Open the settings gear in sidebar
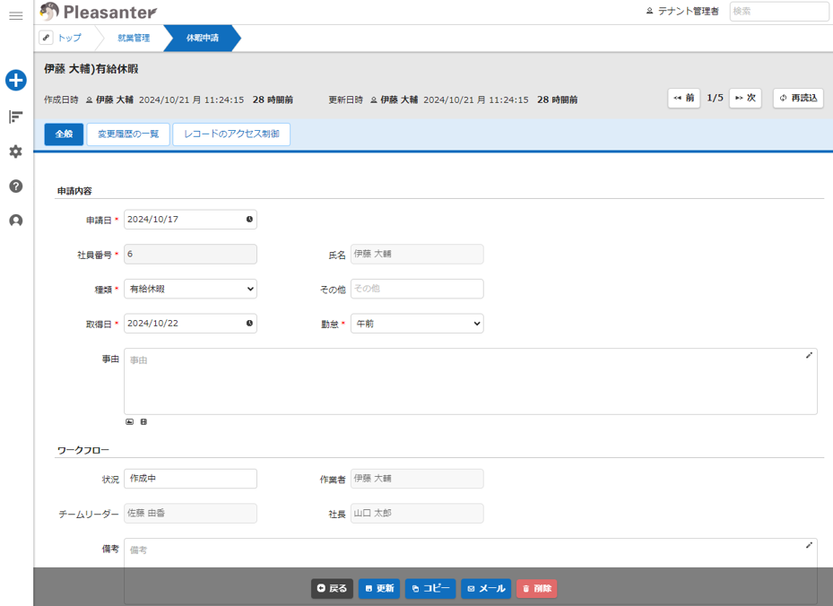This screenshot has width=833, height=606. (x=15, y=151)
